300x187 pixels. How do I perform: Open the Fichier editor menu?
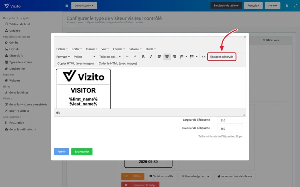coord(62,49)
